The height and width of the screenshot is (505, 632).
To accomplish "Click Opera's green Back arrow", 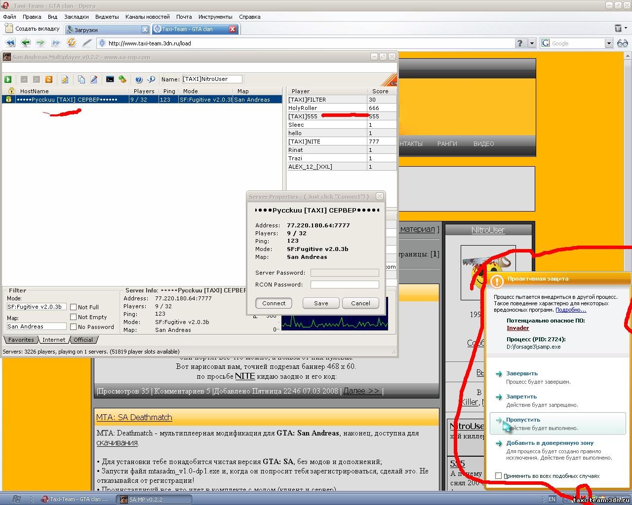I will [x=25, y=43].
